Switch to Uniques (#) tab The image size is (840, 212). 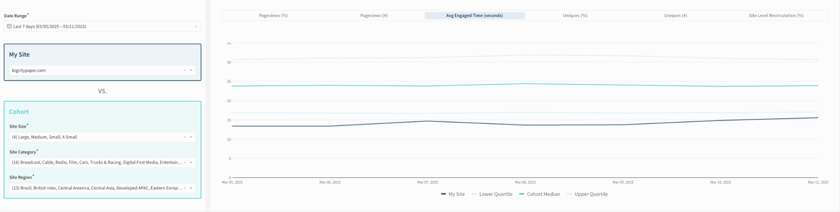pos(675,16)
